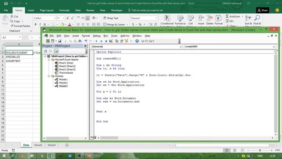Image resolution: width=282 pixels, height=159 pixels.
Task: Click Delete cells icon in Excel ribbon
Action: 210,20
